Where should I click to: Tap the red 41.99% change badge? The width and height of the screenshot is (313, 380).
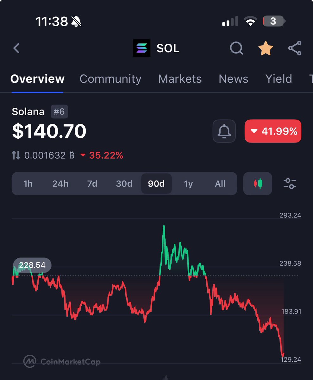273,131
